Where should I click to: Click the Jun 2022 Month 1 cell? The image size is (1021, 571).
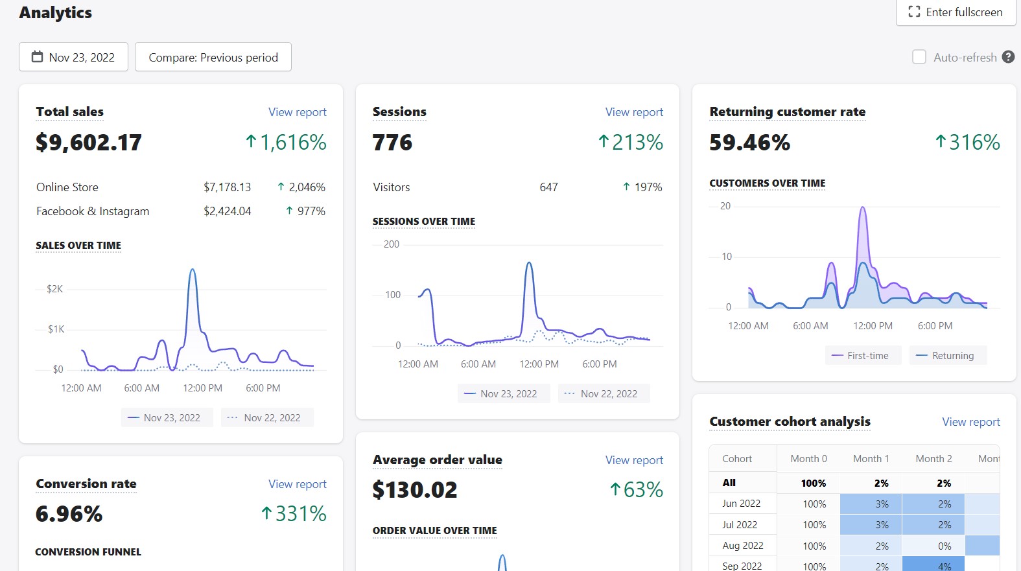coord(871,504)
